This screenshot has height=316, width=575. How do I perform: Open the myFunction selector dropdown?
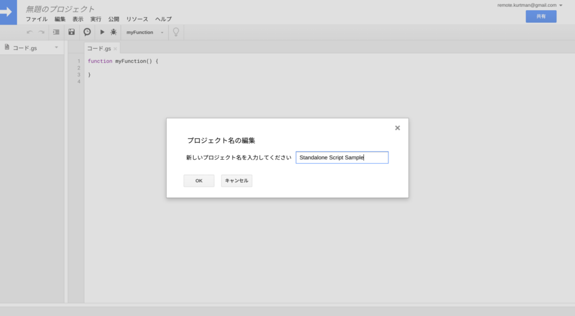[145, 32]
